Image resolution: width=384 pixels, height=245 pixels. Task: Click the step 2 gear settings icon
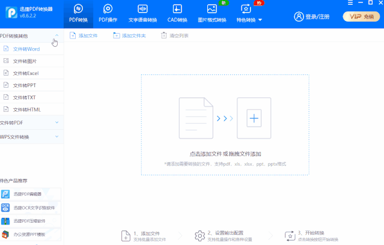[200, 236]
